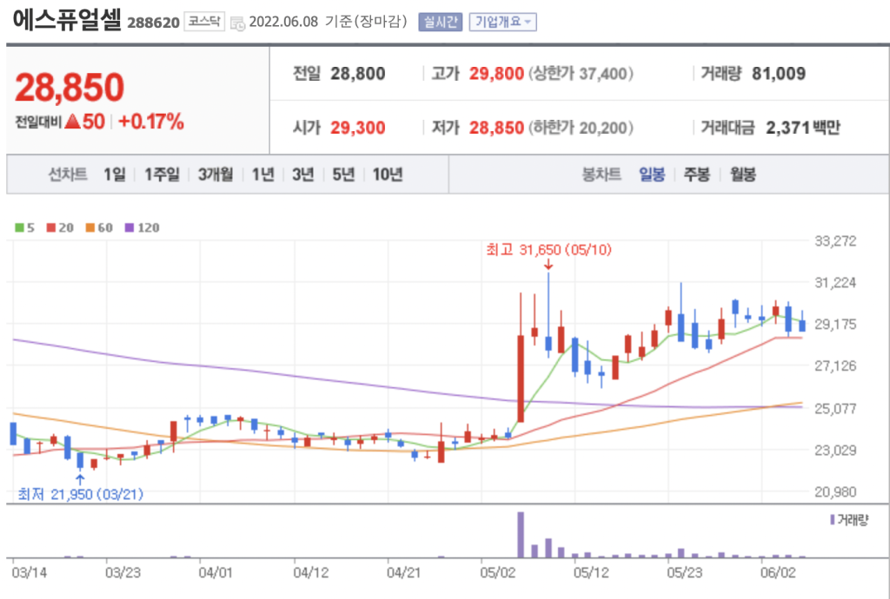This screenshot has height=599, width=890.
Task: Click the calendar icon beside the date
Action: pyautogui.click(x=237, y=23)
